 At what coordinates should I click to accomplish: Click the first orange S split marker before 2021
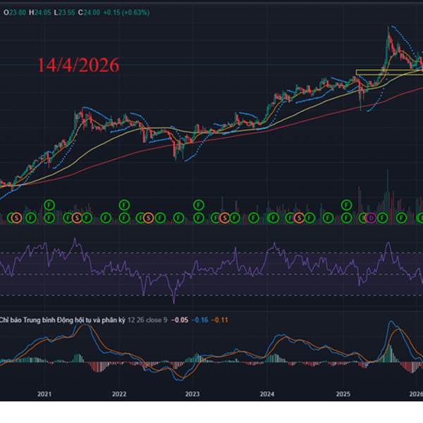(17, 218)
